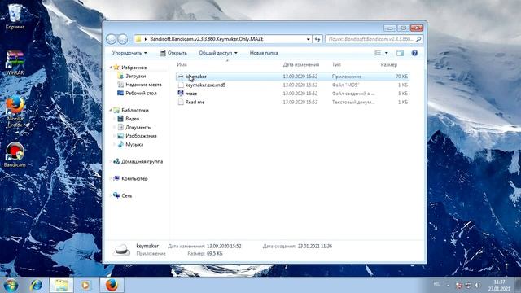Expand the Компьютер node

[x=111, y=179]
